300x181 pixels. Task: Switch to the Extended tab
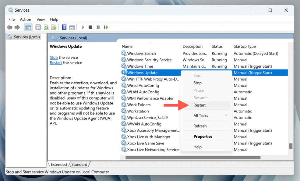point(59,164)
